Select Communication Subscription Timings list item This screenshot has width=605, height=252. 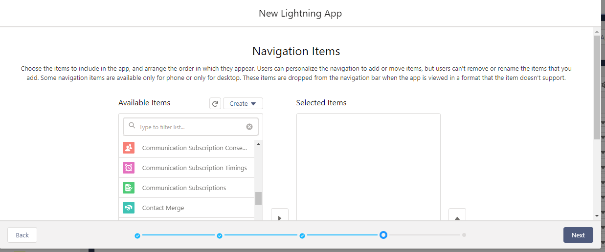(x=194, y=168)
